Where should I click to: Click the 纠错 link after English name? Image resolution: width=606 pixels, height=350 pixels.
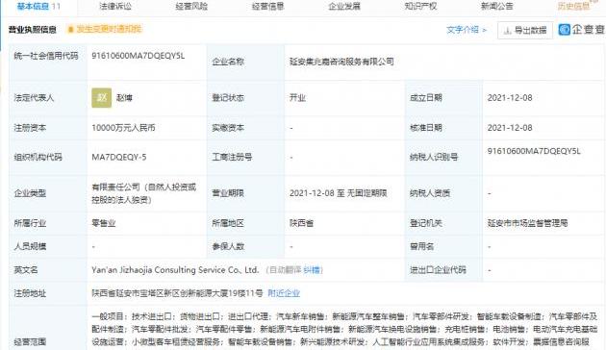tap(312, 270)
